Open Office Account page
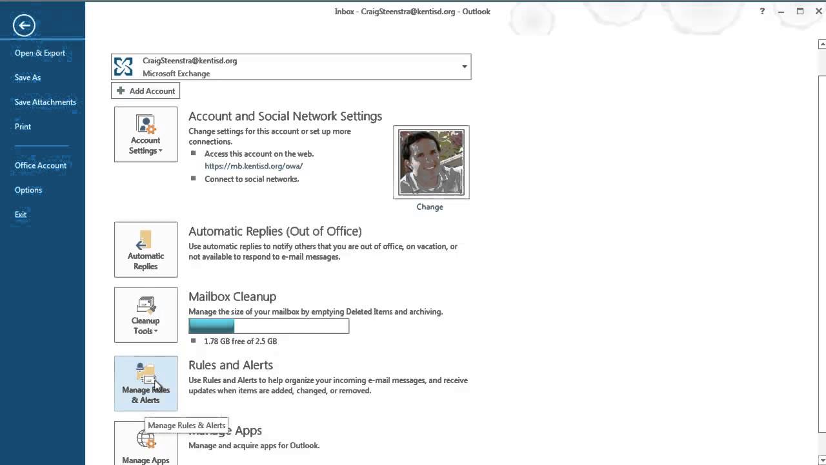This screenshot has height=465, width=826. (41, 165)
